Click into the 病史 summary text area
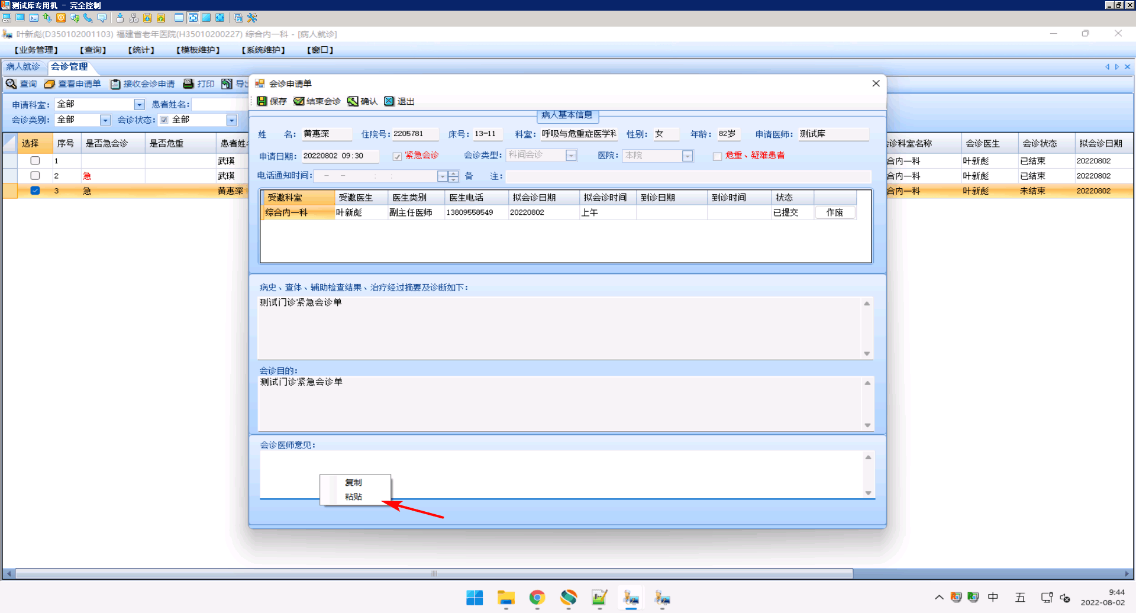The width and height of the screenshot is (1136, 613). coord(560,328)
